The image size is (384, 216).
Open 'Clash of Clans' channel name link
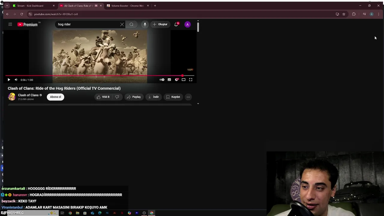click(28, 95)
